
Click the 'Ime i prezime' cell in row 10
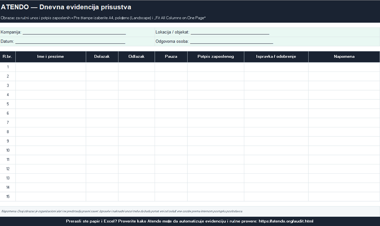(x=50, y=151)
